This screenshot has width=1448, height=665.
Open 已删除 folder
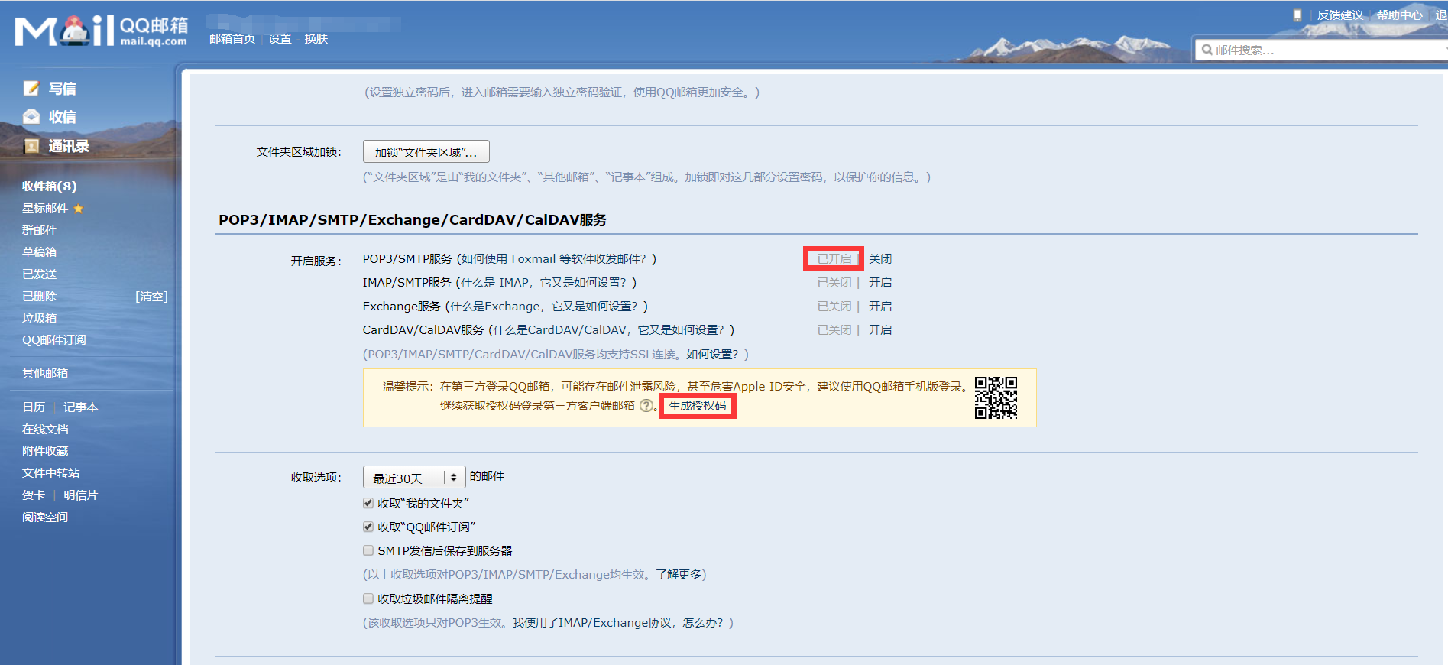tap(39, 297)
